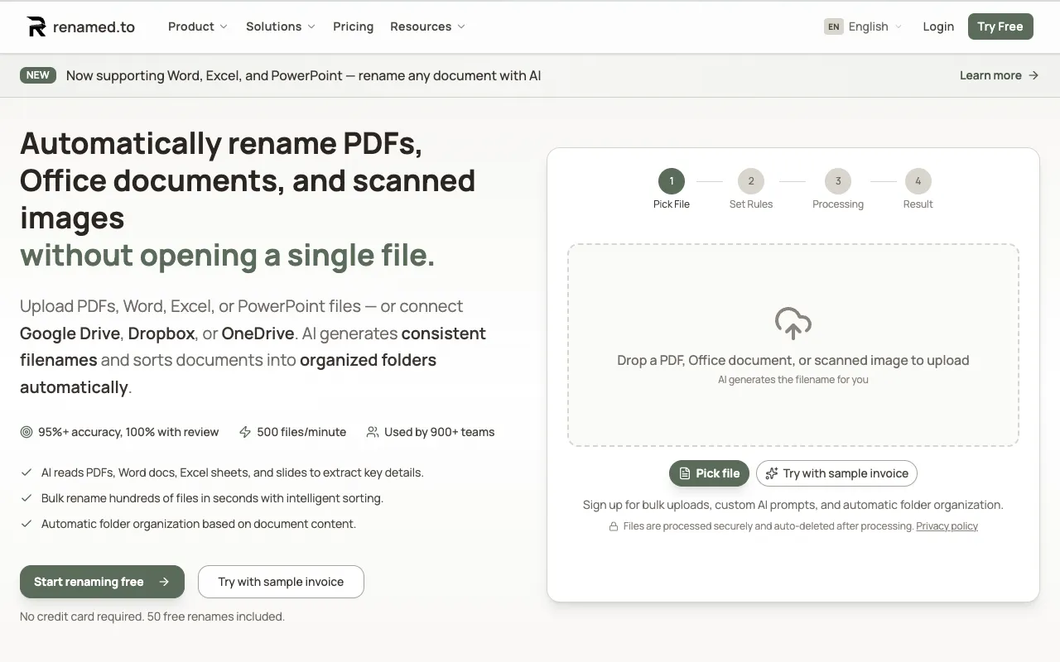This screenshot has width=1060, height=662.
Task: Click the EN language badge
Action: [833, 26]
